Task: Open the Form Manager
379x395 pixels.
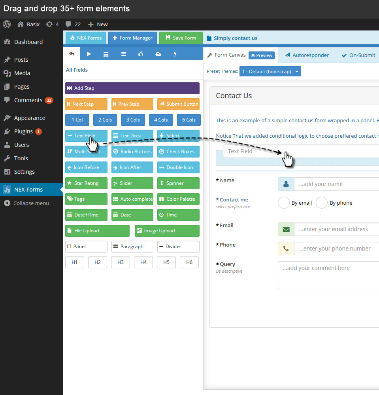Action: pos(132,38)
